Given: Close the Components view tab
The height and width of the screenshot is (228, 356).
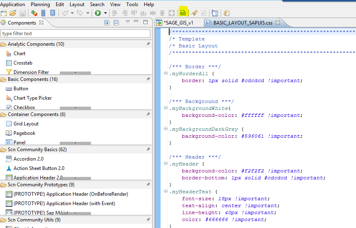Looking at the screenshot, I should point(41,22).
